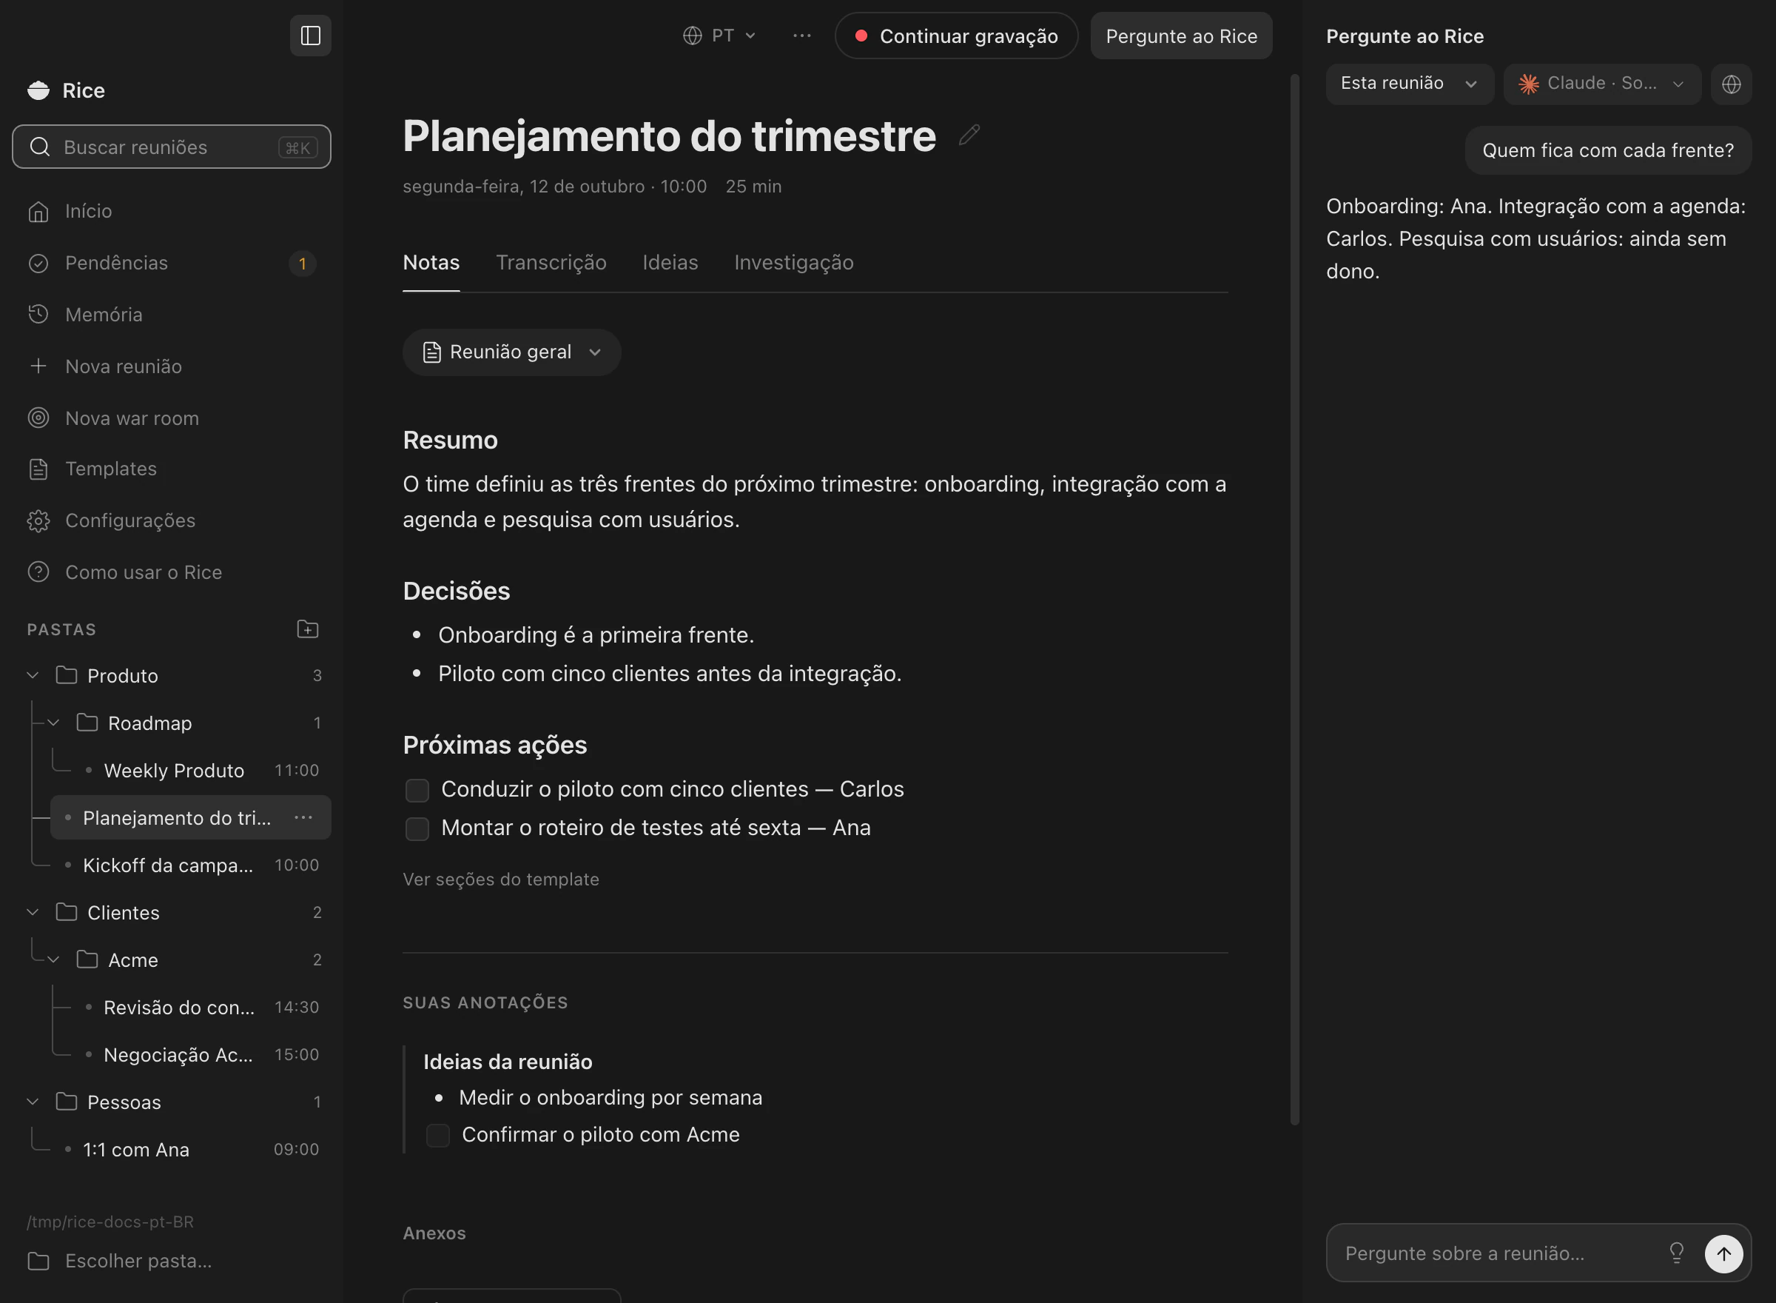Start a Nova reunião

172,366
